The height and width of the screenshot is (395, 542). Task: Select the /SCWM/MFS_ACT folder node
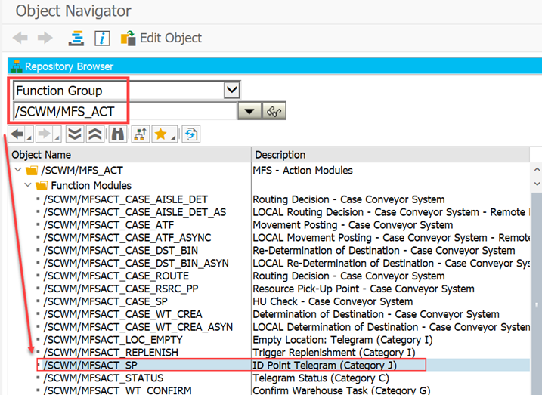pyautogui.click(x=82, y=170)
